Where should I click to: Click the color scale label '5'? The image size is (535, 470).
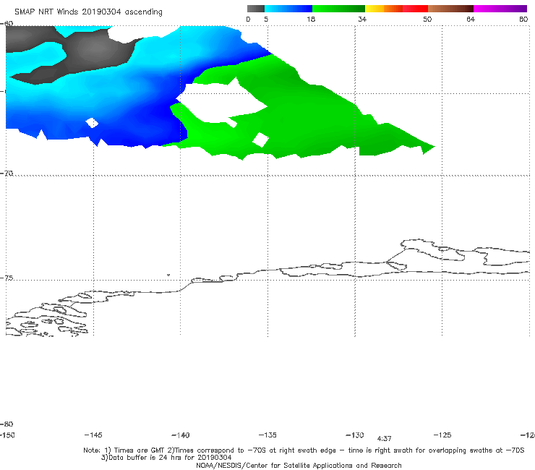pyautogui.click(x=266, y=20)
